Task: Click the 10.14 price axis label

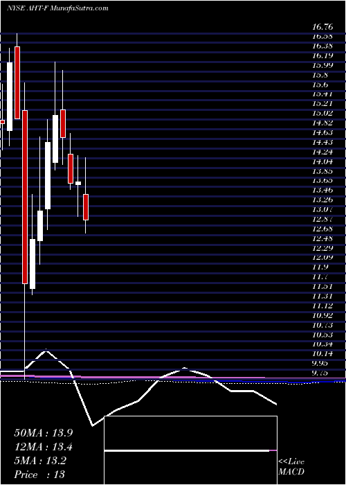Action: point(322,354)
